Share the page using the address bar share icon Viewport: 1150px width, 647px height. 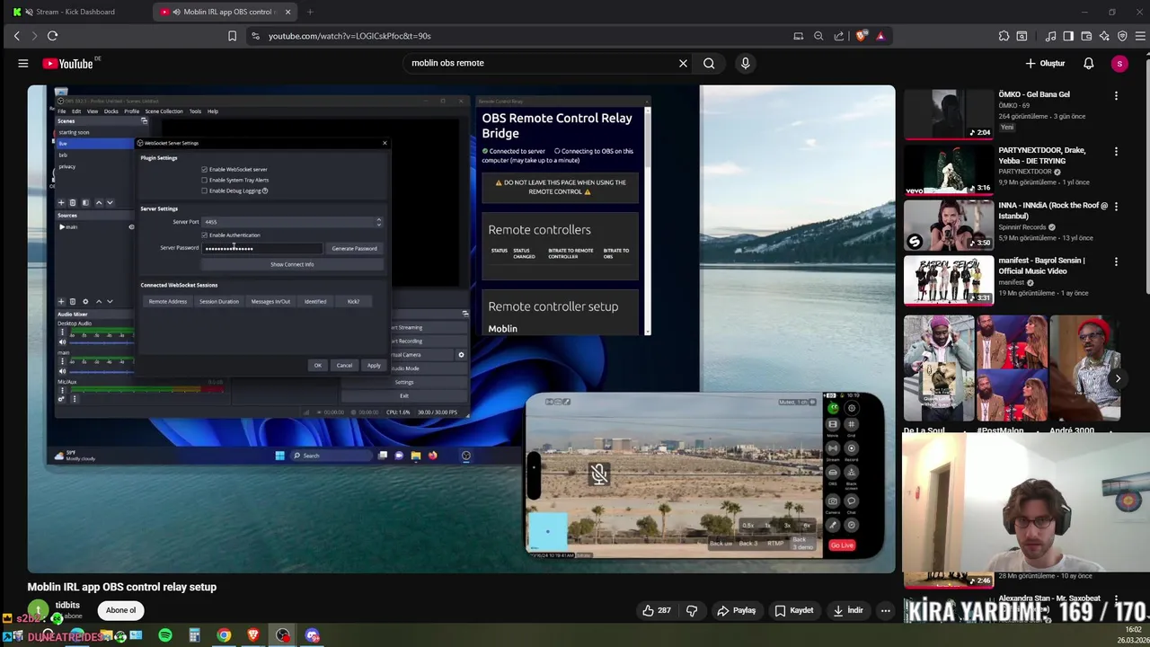[839, 36]
